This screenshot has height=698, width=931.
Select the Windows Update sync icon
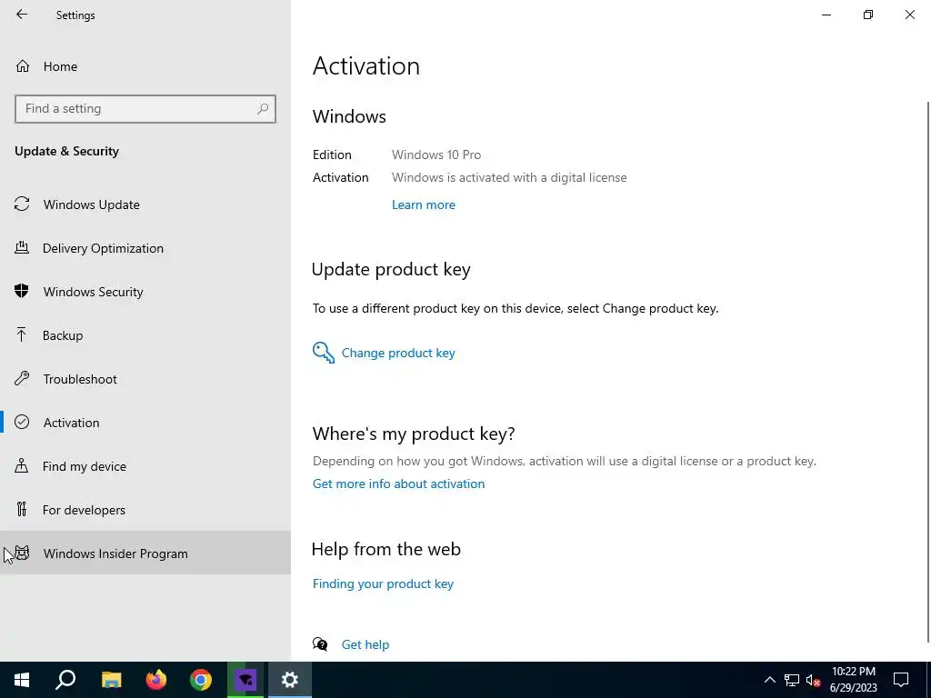(22, 204)
